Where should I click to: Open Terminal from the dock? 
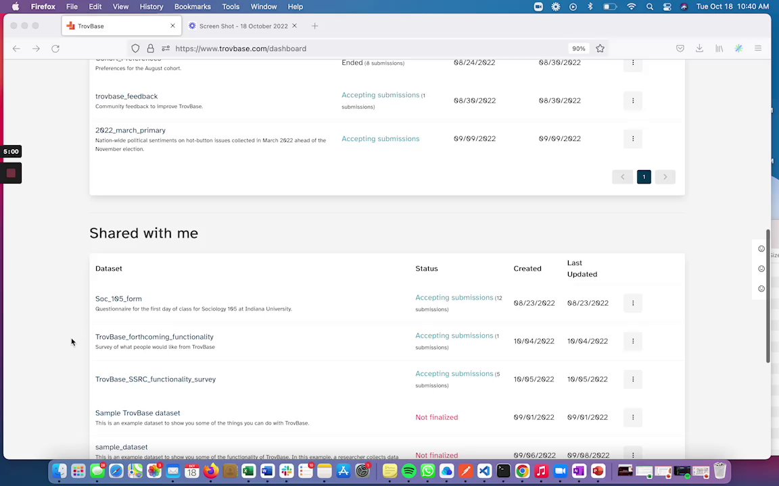(x=503, y=470)
